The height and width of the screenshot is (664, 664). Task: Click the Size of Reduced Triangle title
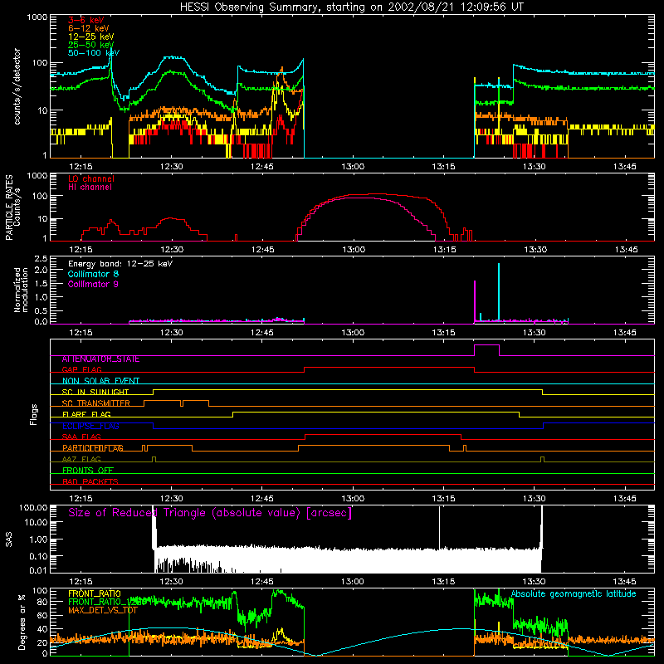click(x=210, y=513)
